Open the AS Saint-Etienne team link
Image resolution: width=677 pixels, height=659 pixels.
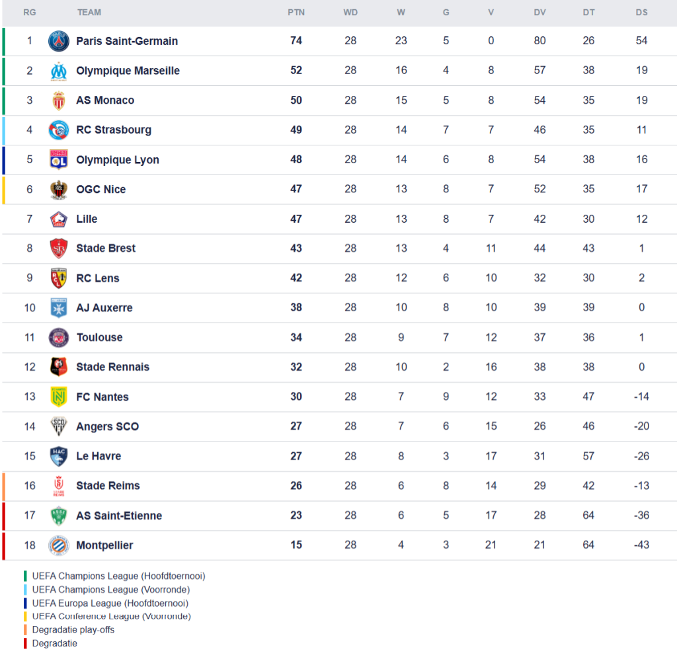click(x=119, y=516)
